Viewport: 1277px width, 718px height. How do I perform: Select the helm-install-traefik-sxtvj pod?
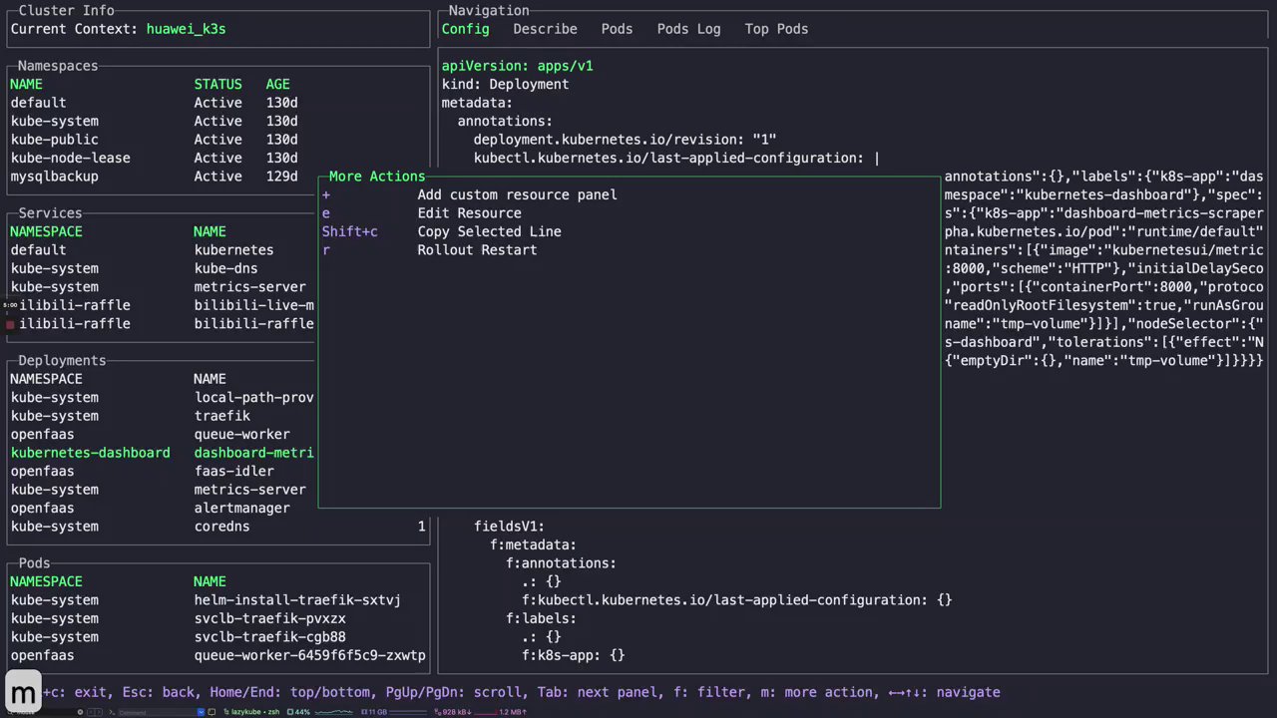pyautogui.click(x=297, y=600)
